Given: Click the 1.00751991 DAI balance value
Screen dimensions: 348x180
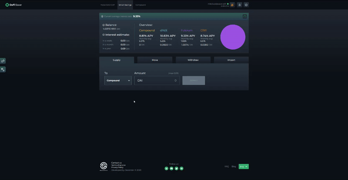Looking at the screenshot, I should [111, 29].
